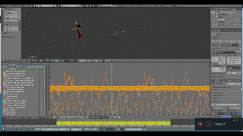The width and height of the screenshot is (243, 136).
Task: Toggle the checkbox in the Delete operator panel
Action: click(3, 37)
